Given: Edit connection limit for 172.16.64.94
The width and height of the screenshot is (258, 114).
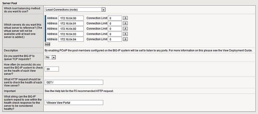Looking at the screenshot, I should (x=115, y=39).
